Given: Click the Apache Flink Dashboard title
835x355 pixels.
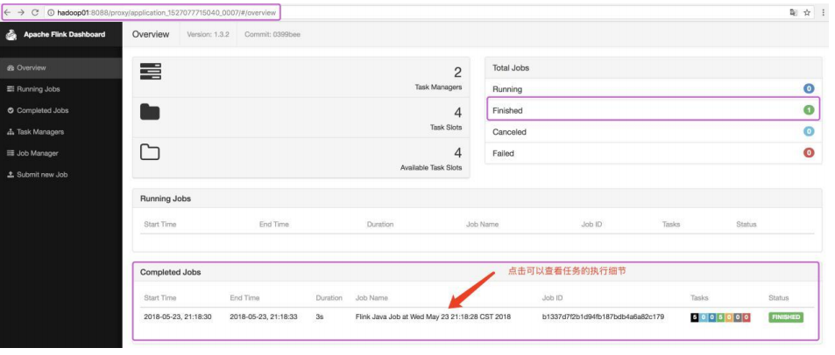Looking at the screenshot, I should coord(65,35).
